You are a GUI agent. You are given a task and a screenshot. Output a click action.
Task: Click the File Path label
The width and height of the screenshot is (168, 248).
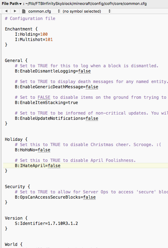pos(10,4)
